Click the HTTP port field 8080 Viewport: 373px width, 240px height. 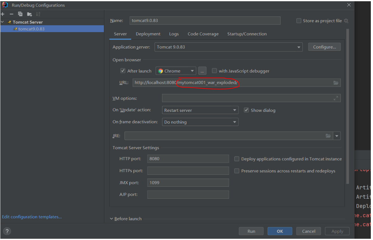pos(188,159)
